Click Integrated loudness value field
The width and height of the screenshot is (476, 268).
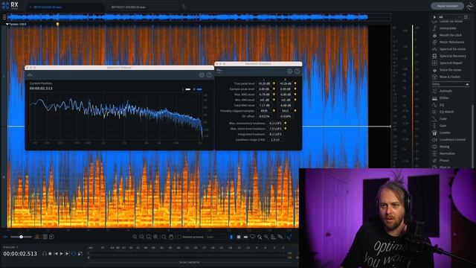coord(275,134)
